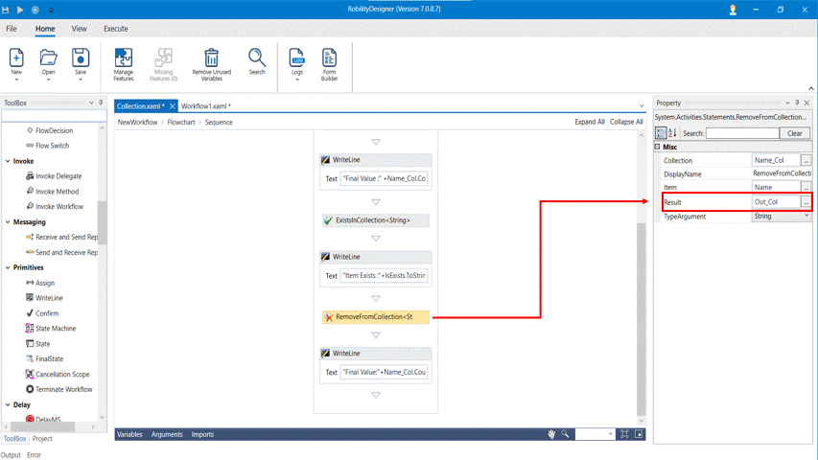Switch to the Workflow1.xaml tab

tap(204, 106)
